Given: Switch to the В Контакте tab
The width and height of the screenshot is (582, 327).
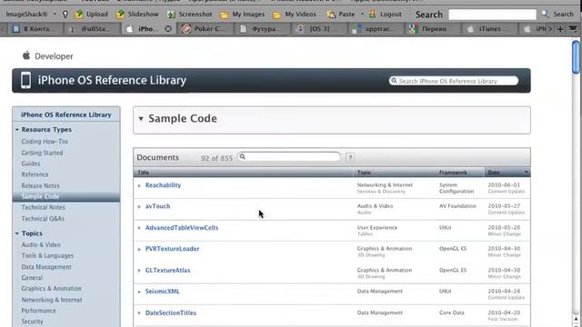Looking at the screenshot, I should click(33, 29).
